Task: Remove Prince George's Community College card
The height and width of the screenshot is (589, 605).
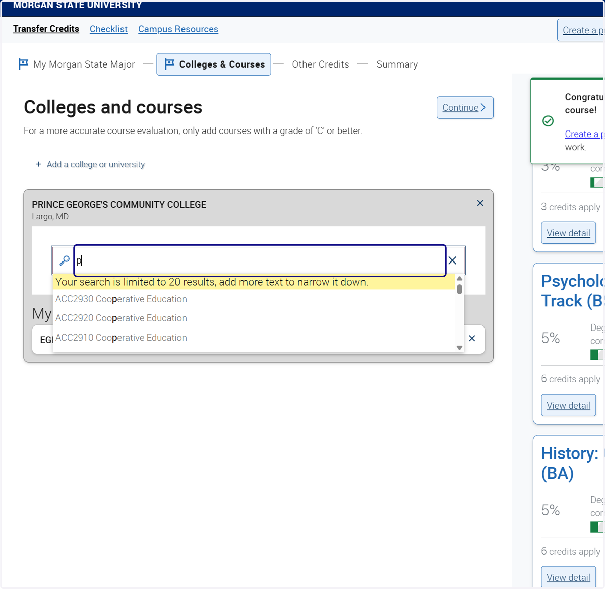Action: click(x=480, y=203)
